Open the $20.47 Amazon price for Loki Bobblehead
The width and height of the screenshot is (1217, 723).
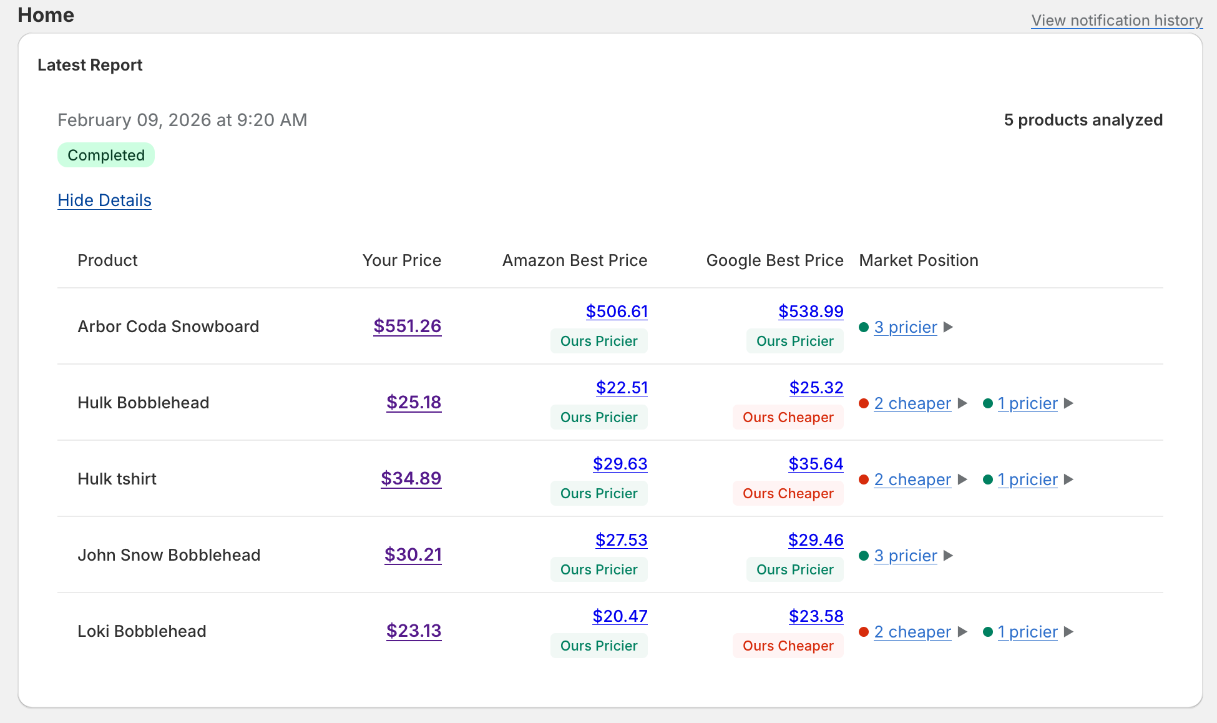click(x=620, y=616)
